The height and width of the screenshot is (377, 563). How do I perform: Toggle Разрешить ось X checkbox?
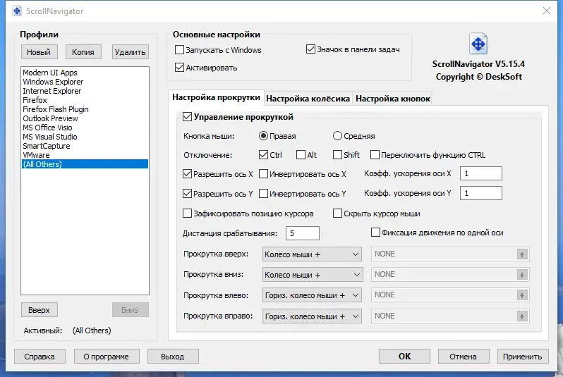(187, 174)
